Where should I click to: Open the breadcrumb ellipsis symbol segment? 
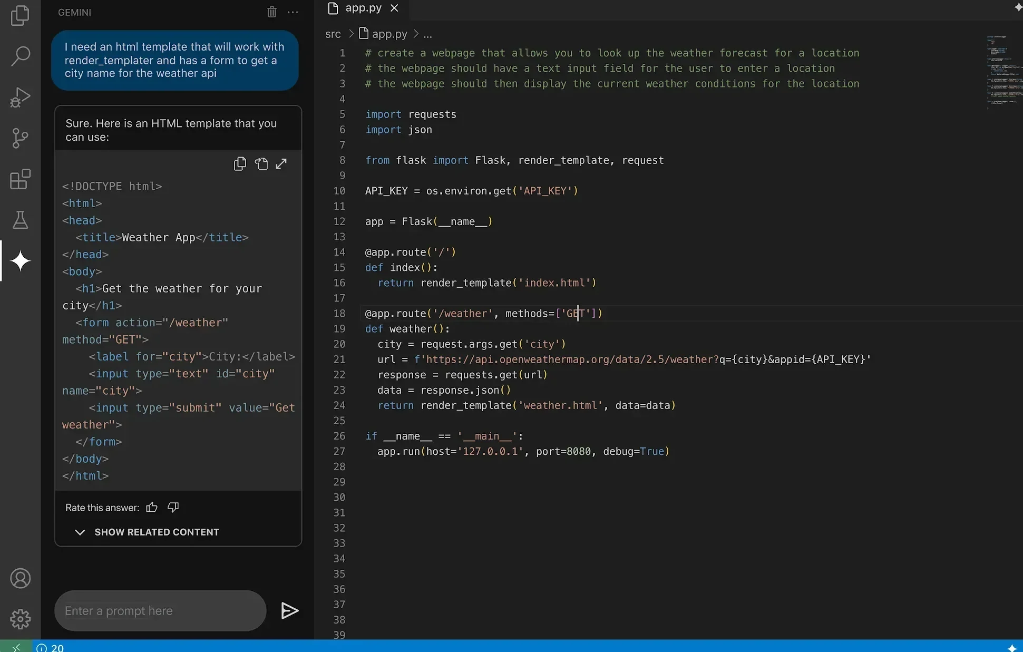tap(427, 34)
